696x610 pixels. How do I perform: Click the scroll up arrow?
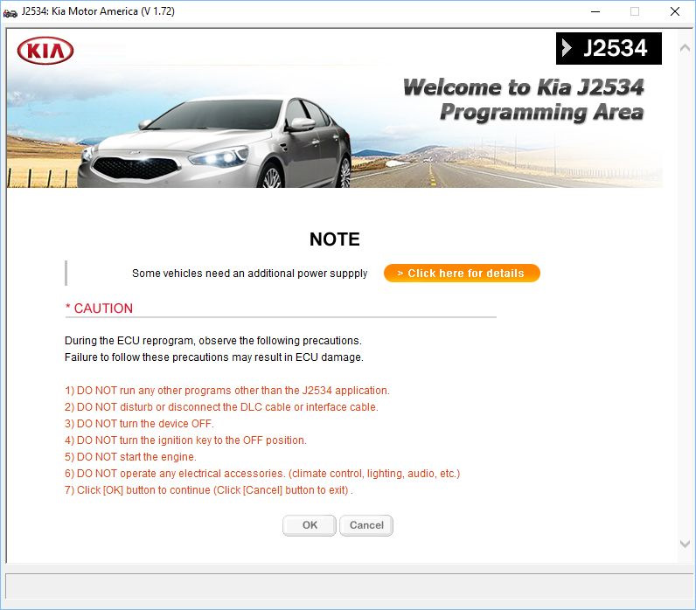[685, 48]
